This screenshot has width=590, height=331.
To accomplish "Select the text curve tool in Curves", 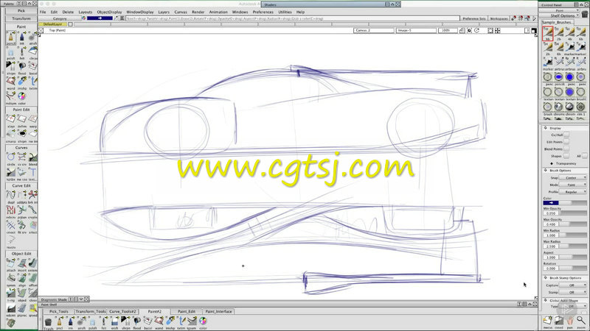I will (32, 174).
